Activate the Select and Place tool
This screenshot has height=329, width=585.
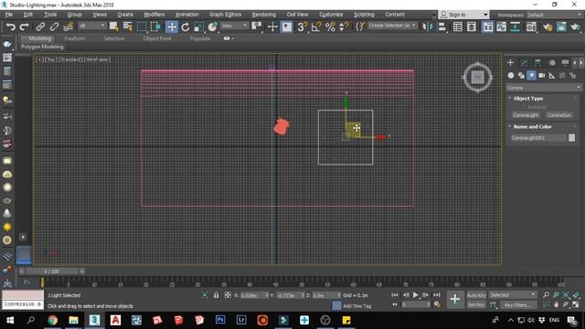pyautogui.click(x=213, y=27)
